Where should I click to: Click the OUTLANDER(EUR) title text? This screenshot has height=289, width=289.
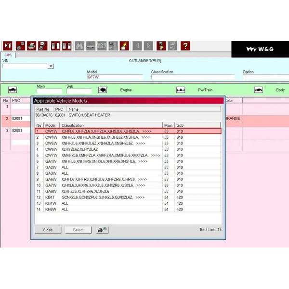(x=145, y=61)
